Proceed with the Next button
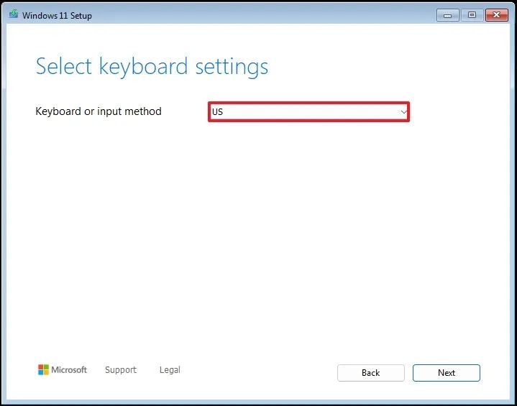The height and width of the screenshot is (406, 517). pyautogui.click(x=446, y=373)
